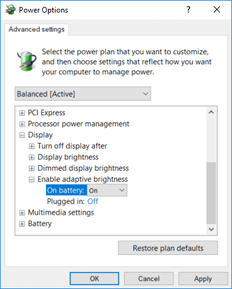Click the settings list scroll up arrow
The image size is (232, 289).
point(211,112)
